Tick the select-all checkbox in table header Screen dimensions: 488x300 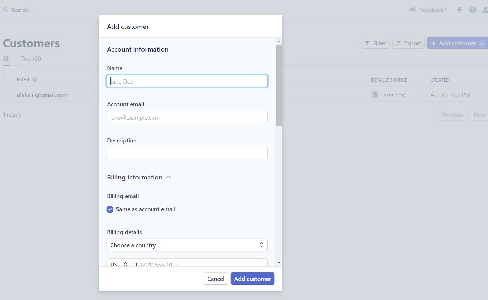(x=7, y=79)
